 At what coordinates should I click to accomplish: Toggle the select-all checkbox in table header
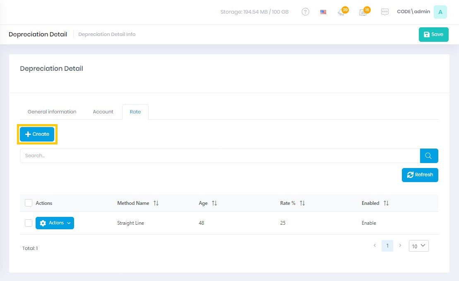(29, 203)
